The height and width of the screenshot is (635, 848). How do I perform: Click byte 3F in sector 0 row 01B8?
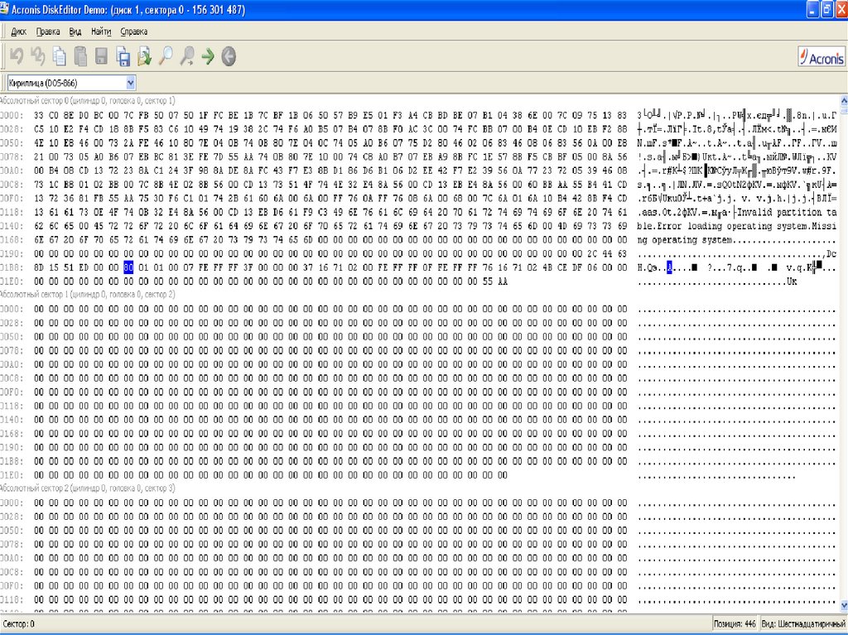point(248,267)
